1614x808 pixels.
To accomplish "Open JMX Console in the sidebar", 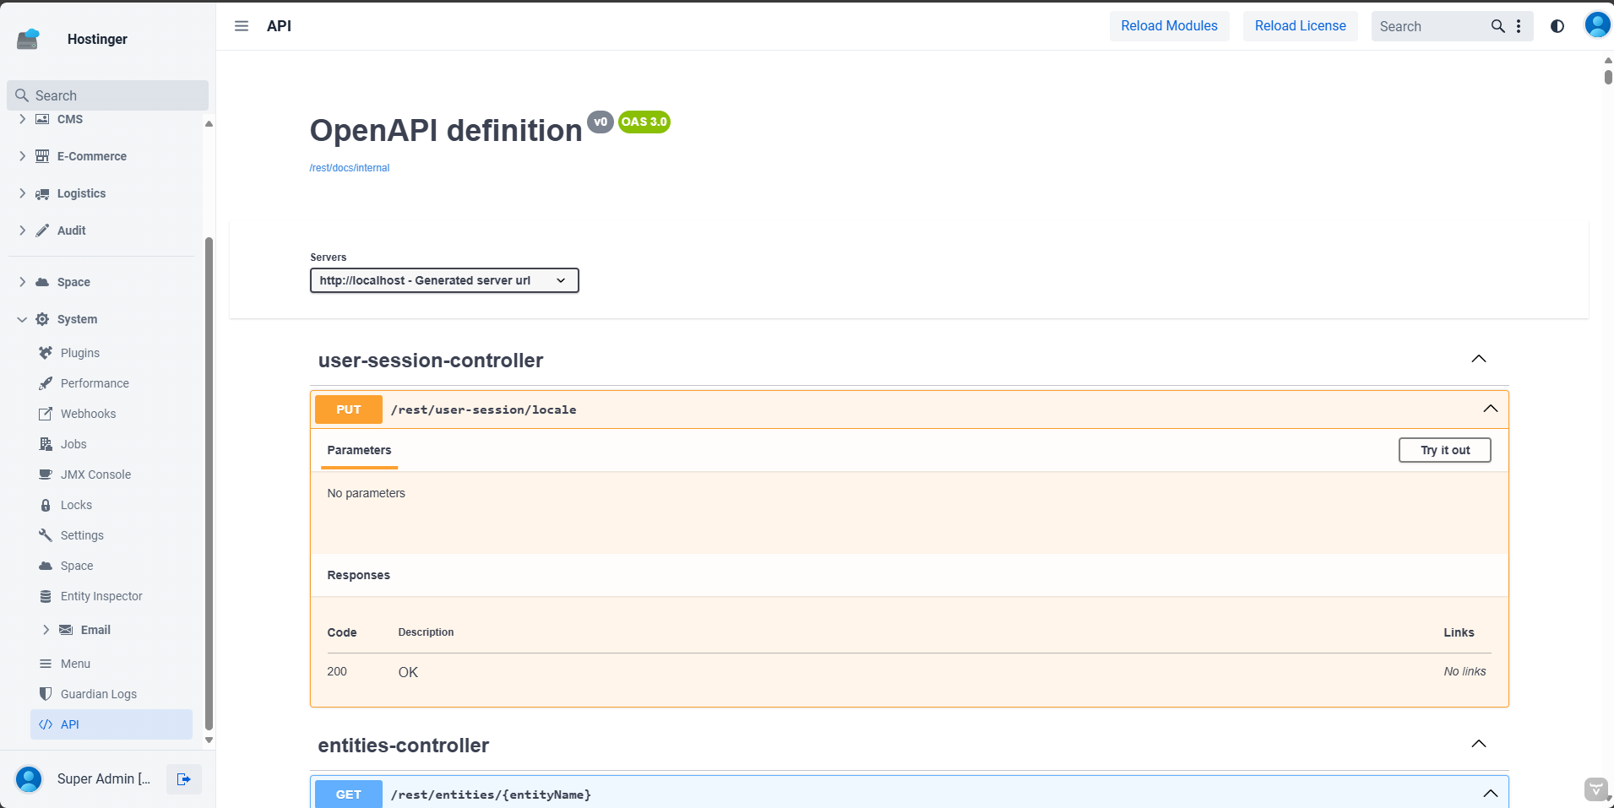I will click(x=111, y=474).
